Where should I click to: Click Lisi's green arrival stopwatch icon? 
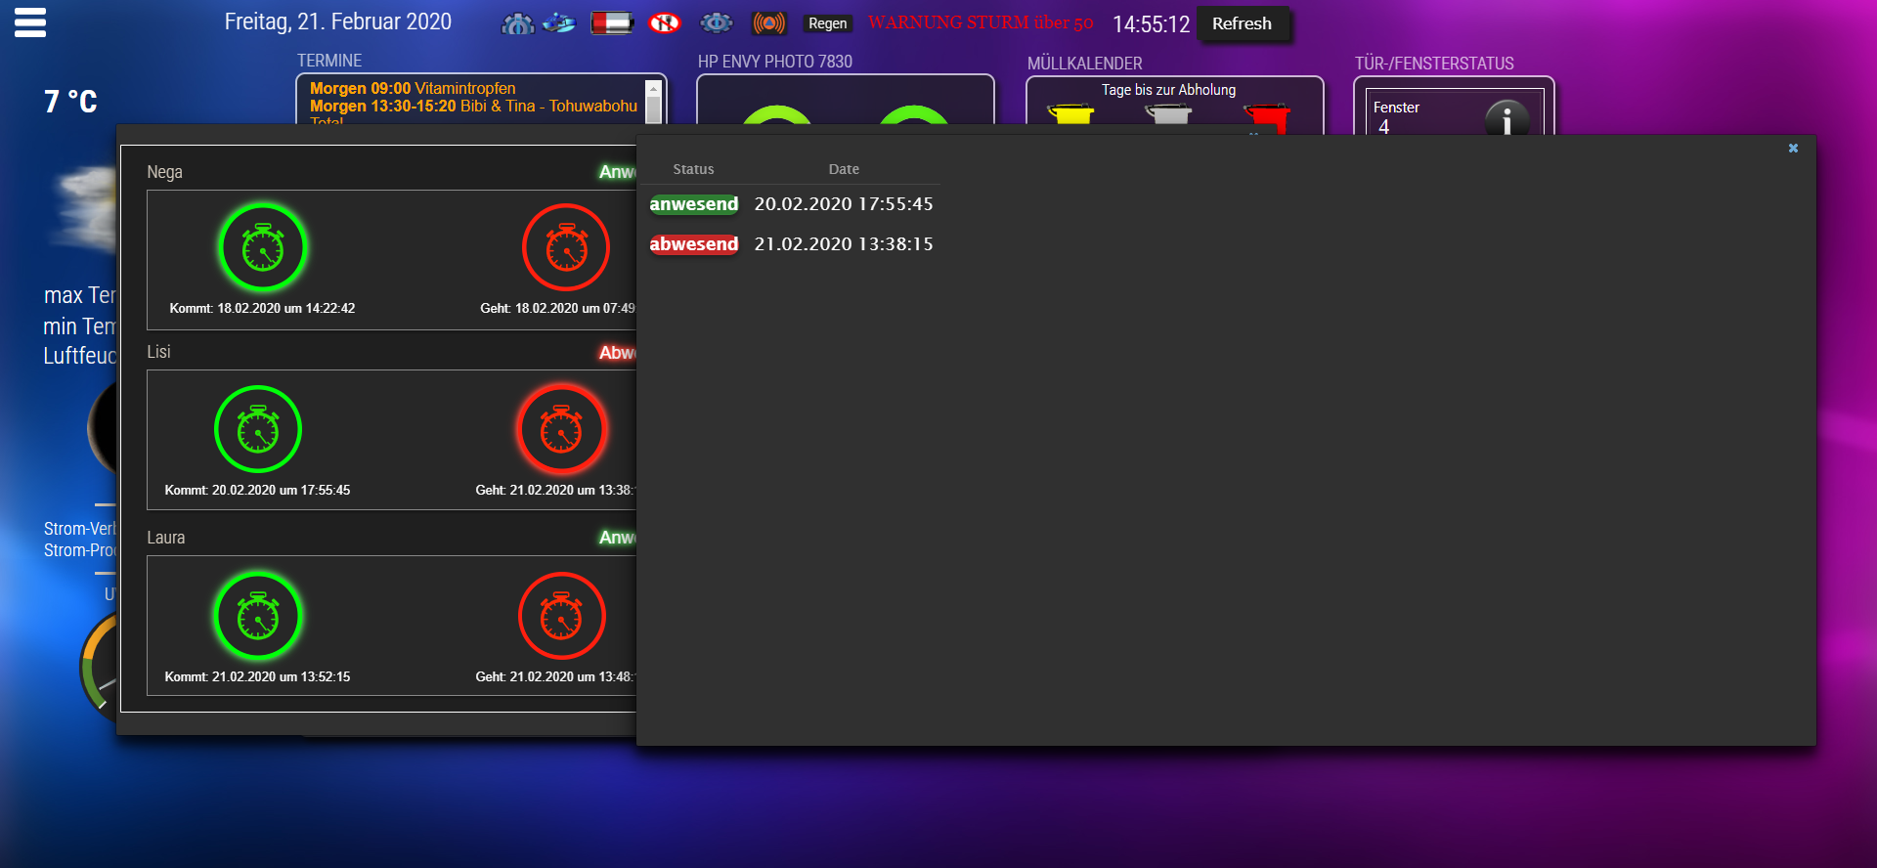click(258, 430)
